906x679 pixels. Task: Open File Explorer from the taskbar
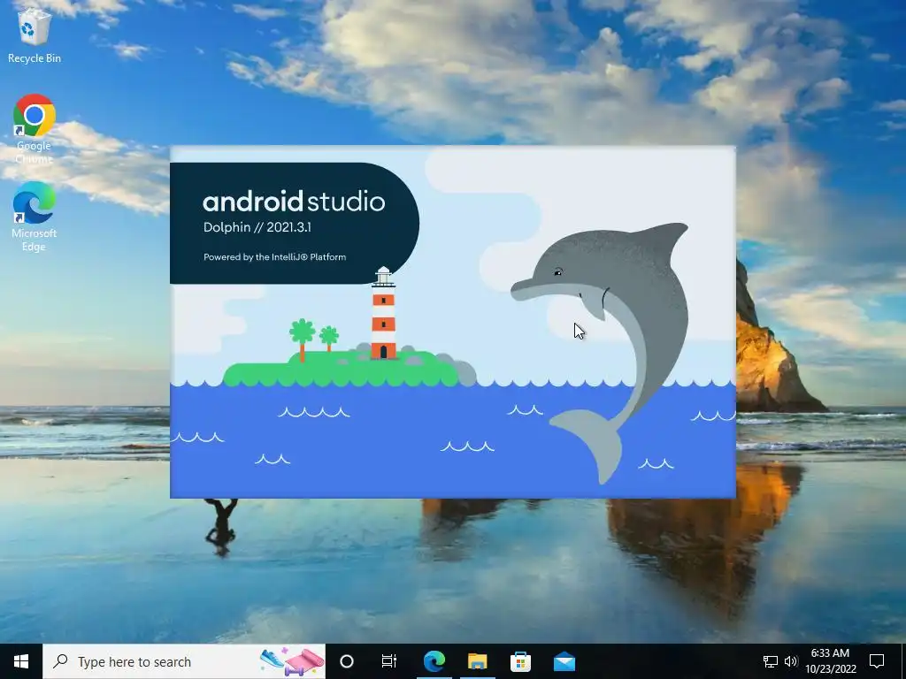[x=477, y=661]
